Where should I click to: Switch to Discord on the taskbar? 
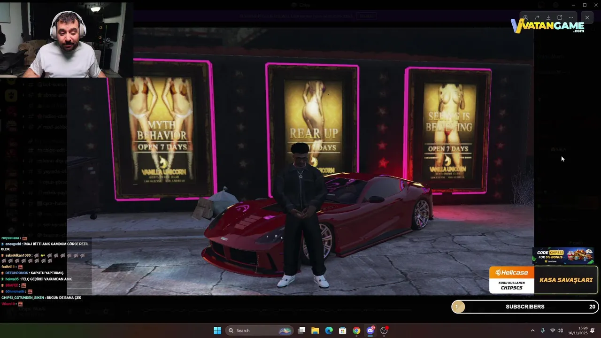click(x=370, y=330)
